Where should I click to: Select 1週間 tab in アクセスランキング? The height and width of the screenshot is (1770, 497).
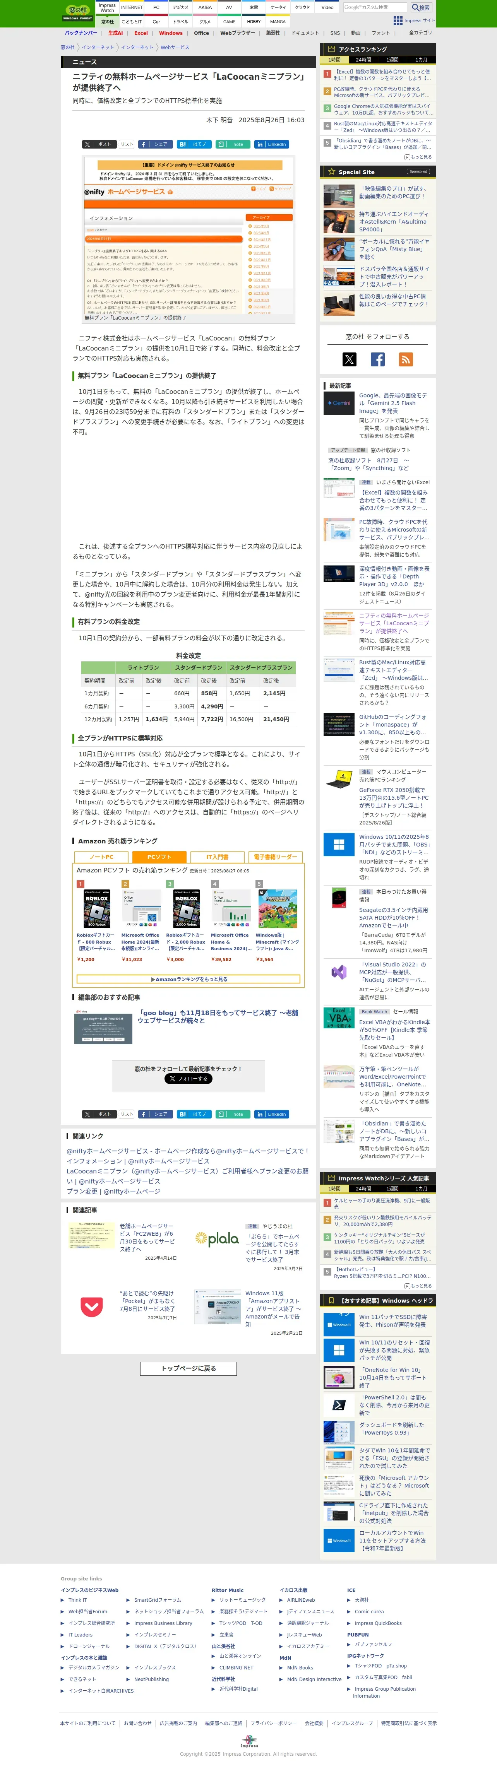click(x=392, y=60)
